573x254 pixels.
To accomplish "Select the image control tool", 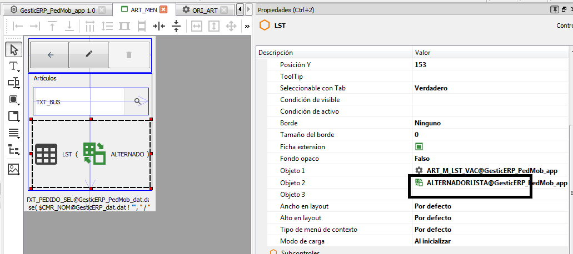I will tap(13, 169).
